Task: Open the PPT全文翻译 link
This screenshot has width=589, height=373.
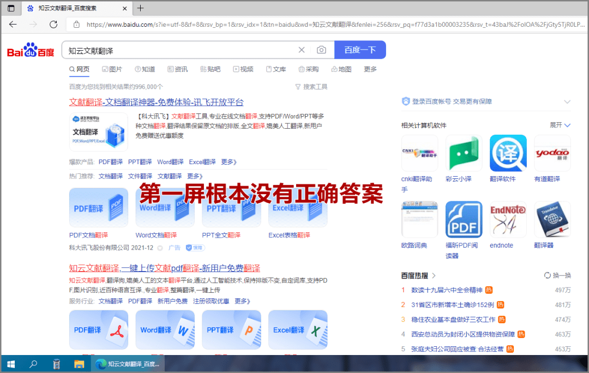Action: click(221, 235)
